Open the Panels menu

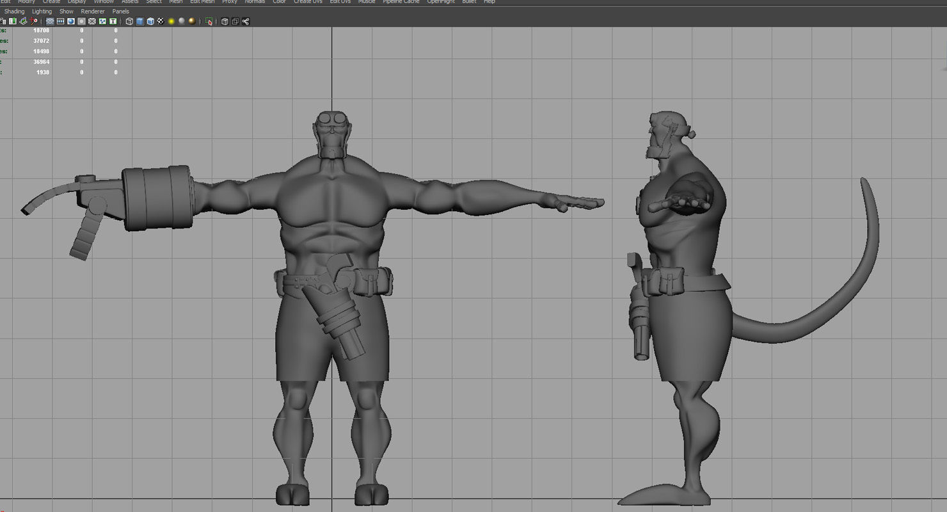click(x=120, y=12)
